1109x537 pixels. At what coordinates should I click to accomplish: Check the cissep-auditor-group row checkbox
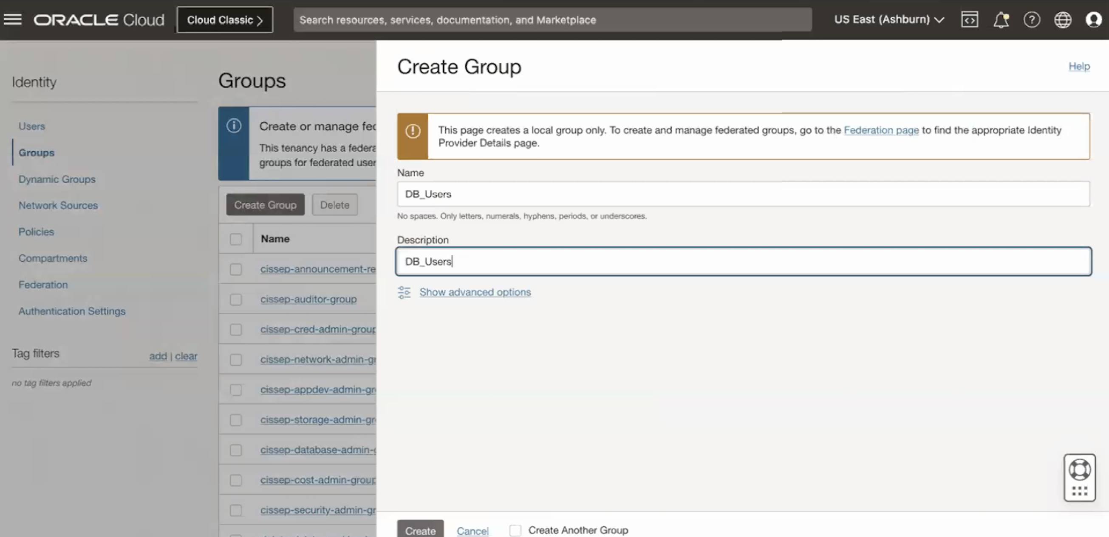point(235,299)
